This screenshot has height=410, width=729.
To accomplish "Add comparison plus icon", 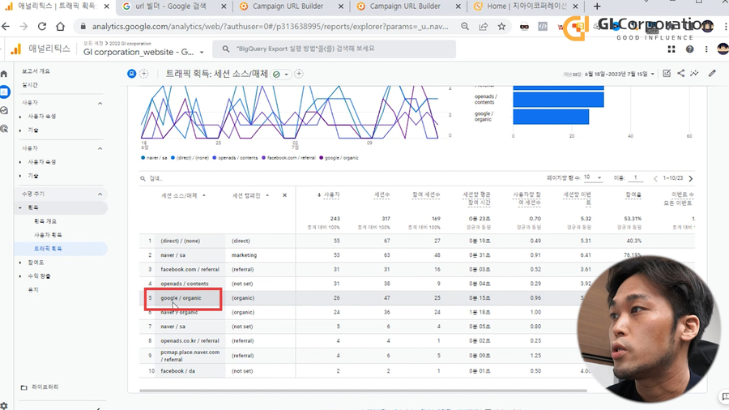I will (144, 74).
